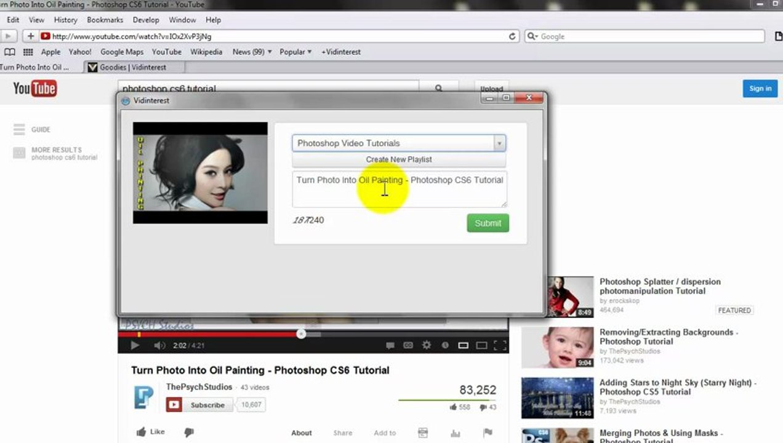The height and width of the screenshot is (443, 783).
Task: Open the Top Sites grid icon
Action: [x=28, y=52]
